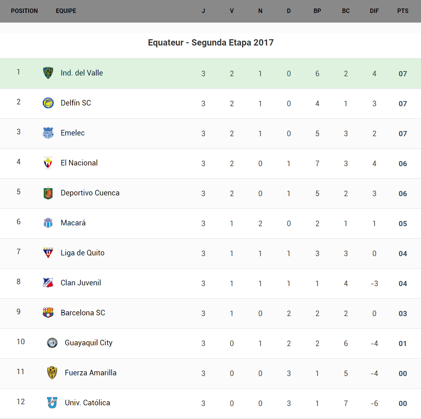Click the Univ. Católica U logo
The width and height of the screenshot is (421, 419).
[52, 403]
